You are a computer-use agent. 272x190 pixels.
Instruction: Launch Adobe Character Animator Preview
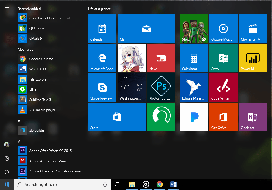50,171
